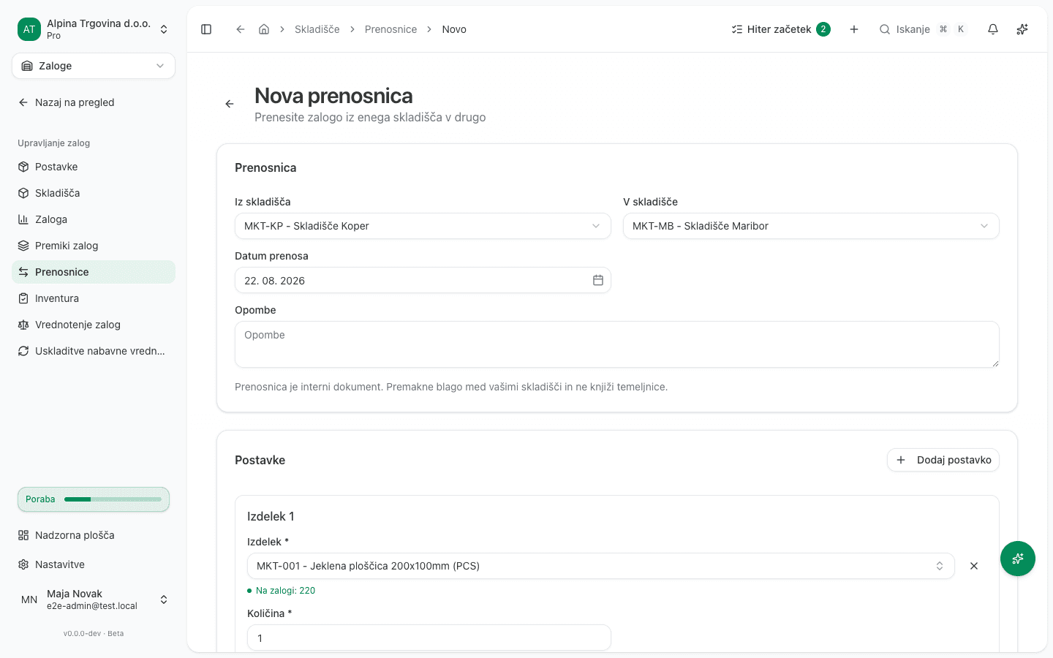Expand the Iz skladišča dropdown
The width and height of the screenshot is (1053, 658).
pos(423,226)
